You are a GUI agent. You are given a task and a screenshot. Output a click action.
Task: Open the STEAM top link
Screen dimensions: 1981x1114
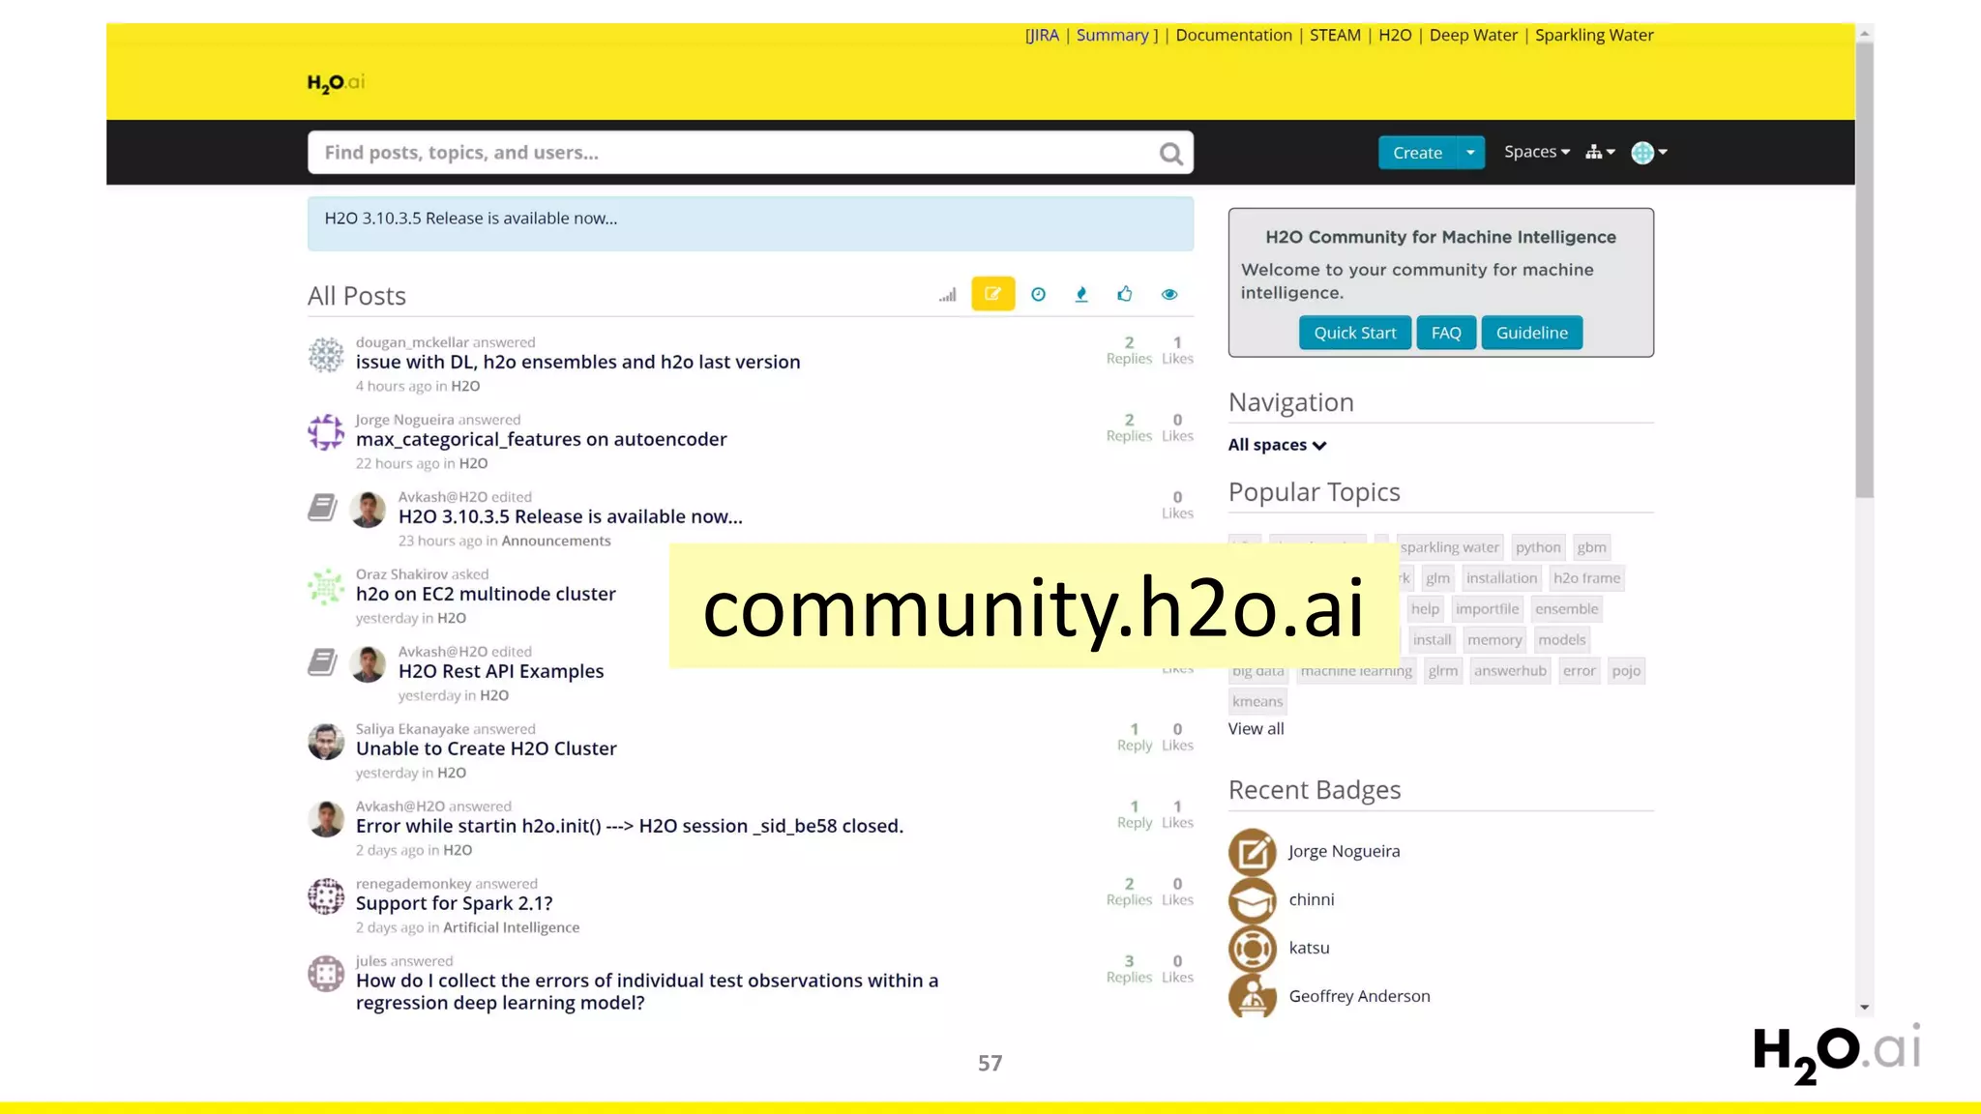tap(1335, 35)
